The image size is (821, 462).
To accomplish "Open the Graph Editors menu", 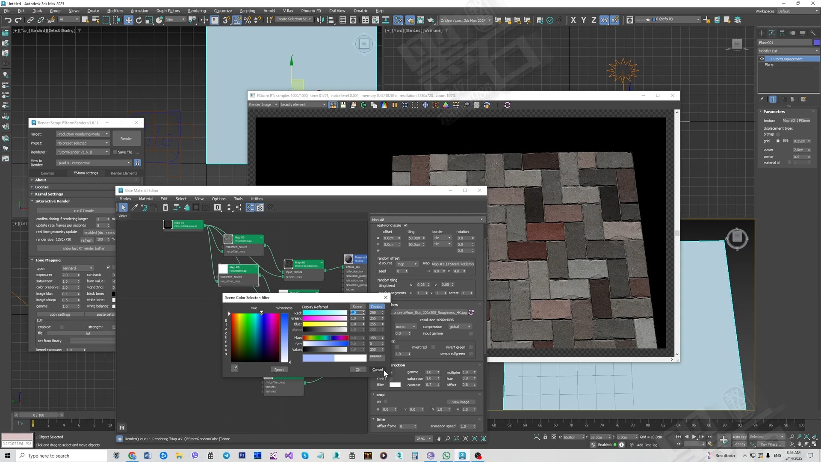I will (x=168, y=11).
